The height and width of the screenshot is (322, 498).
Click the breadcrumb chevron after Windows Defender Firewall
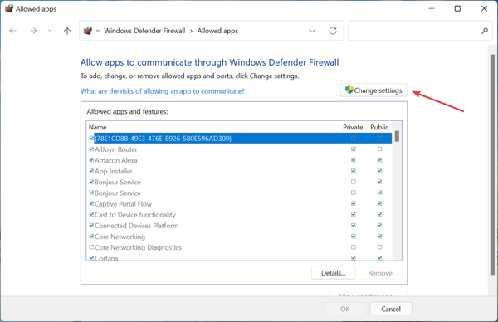tap(191, 31)
